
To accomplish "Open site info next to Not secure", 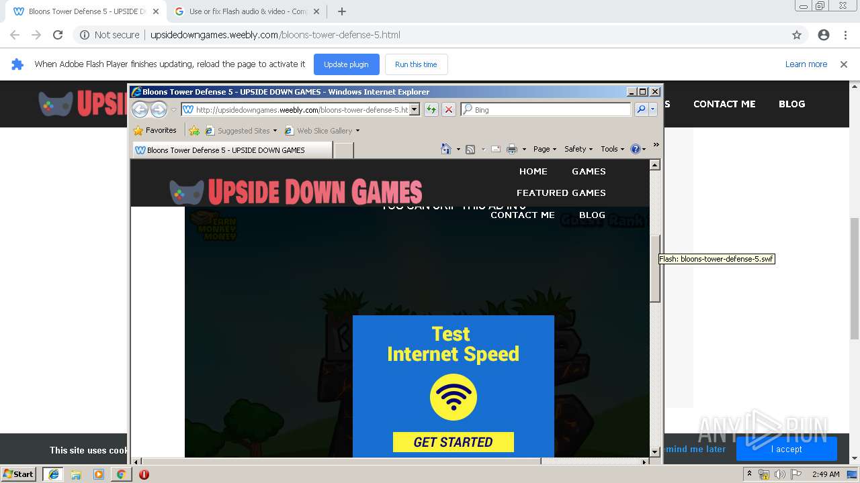I will pos(85,35).
